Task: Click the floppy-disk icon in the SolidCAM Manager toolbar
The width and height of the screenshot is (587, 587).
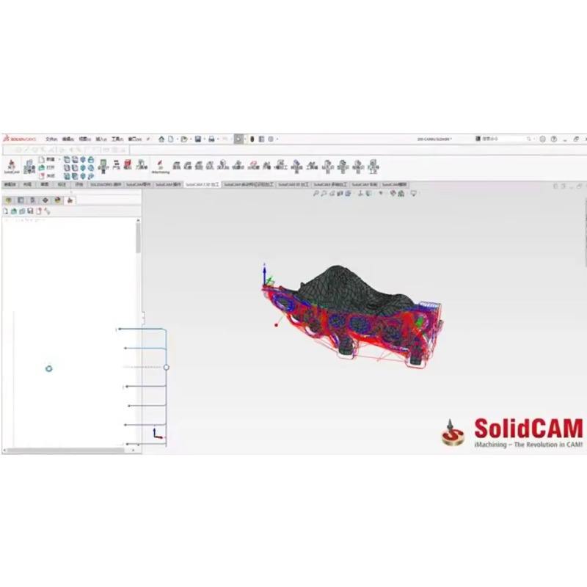Action: pyautogui.click(x=31, y=211)
